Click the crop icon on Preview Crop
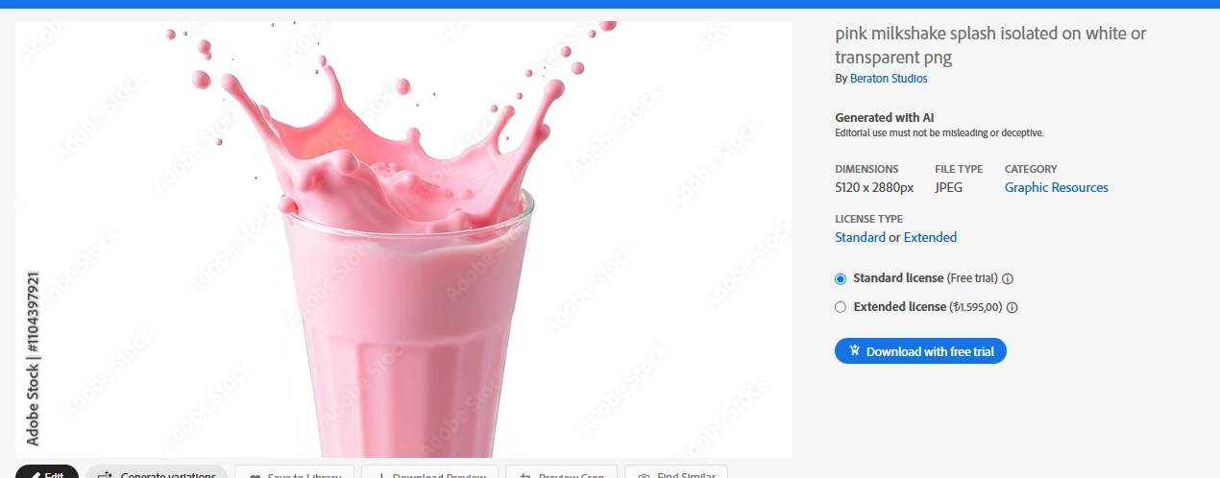Image resolution: width=1220 pixels, height=478 pixels. click(x=525, y=476)
